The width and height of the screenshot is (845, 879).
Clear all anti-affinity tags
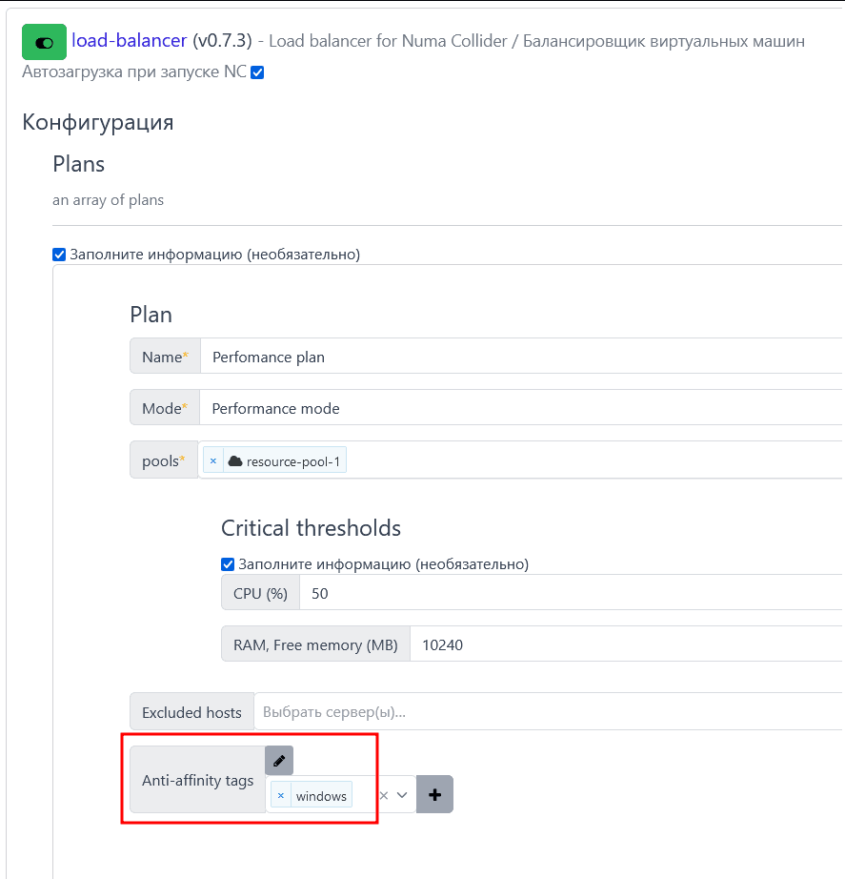(x=384, y=795)
